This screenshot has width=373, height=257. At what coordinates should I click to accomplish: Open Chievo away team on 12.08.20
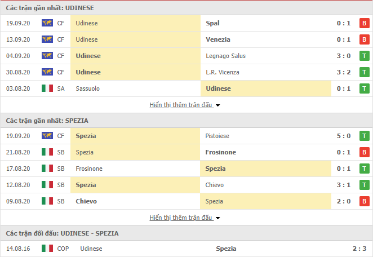(214, 185)
